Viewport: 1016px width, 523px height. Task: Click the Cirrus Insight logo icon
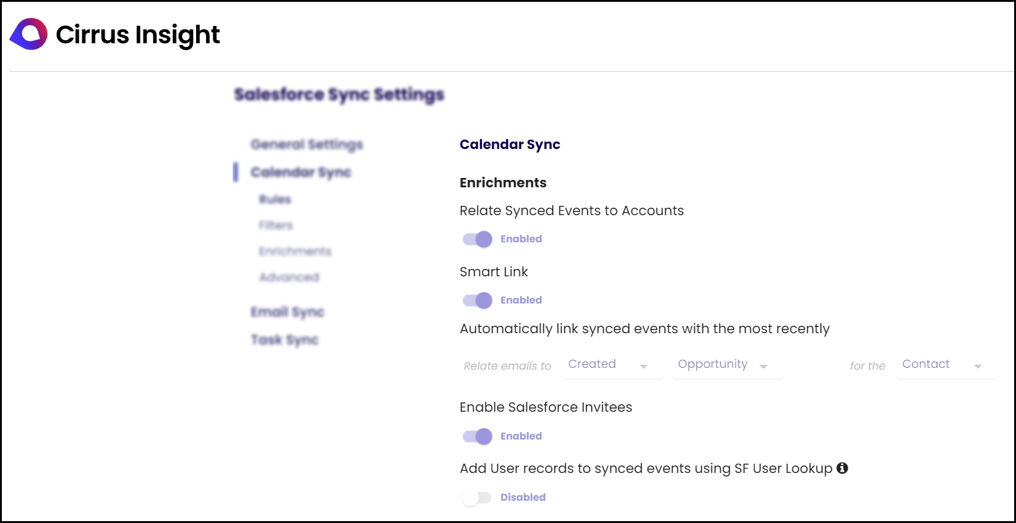click(28, 34)
